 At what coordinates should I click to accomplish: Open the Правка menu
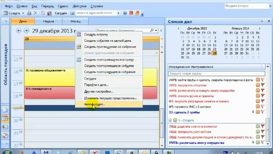click(22, 6)
